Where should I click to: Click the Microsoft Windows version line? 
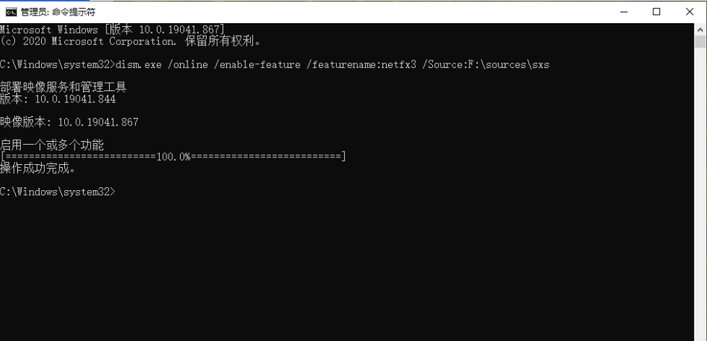coord(112,30)
